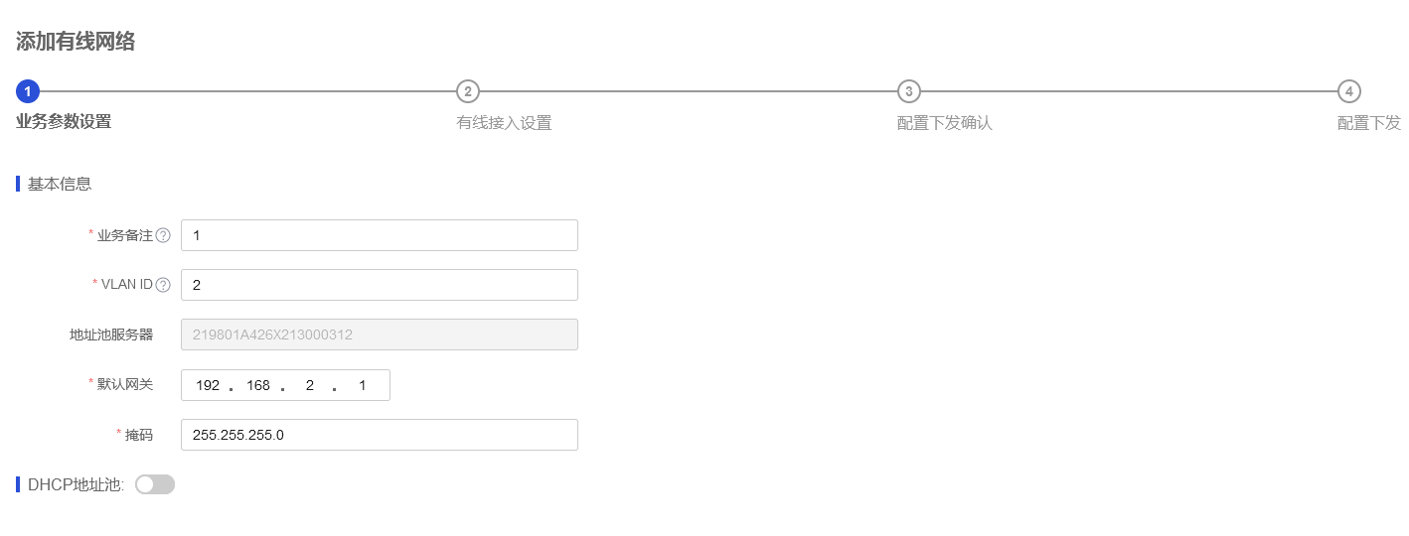Click third octet of 默认网关 field
Screen dimensions: 1409x536
[310, 385]
